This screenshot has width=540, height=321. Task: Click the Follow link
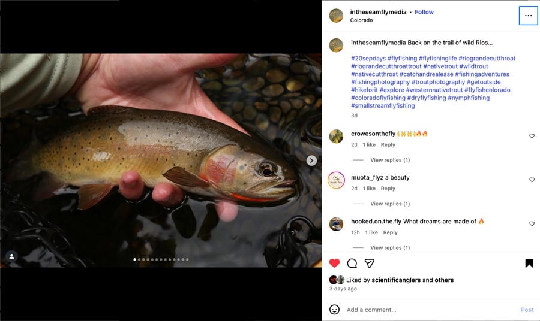(424, 12)
